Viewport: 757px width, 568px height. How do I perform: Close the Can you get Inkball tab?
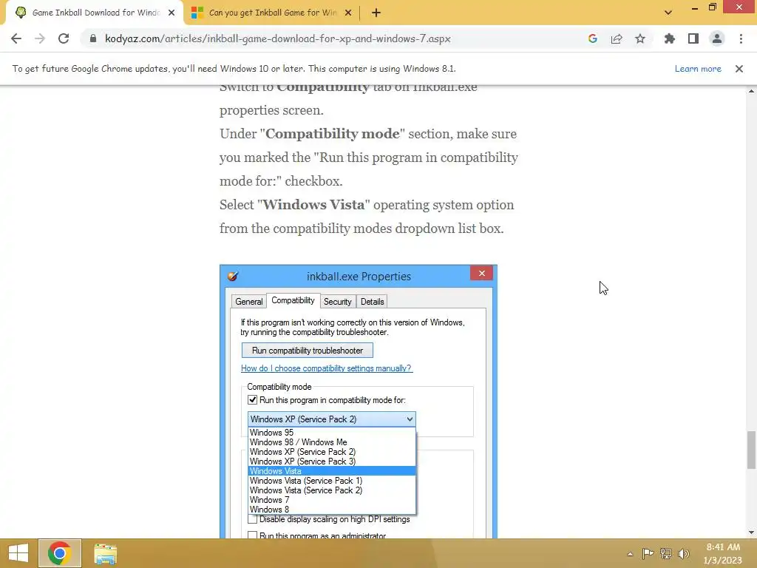(x=347, y=13)
